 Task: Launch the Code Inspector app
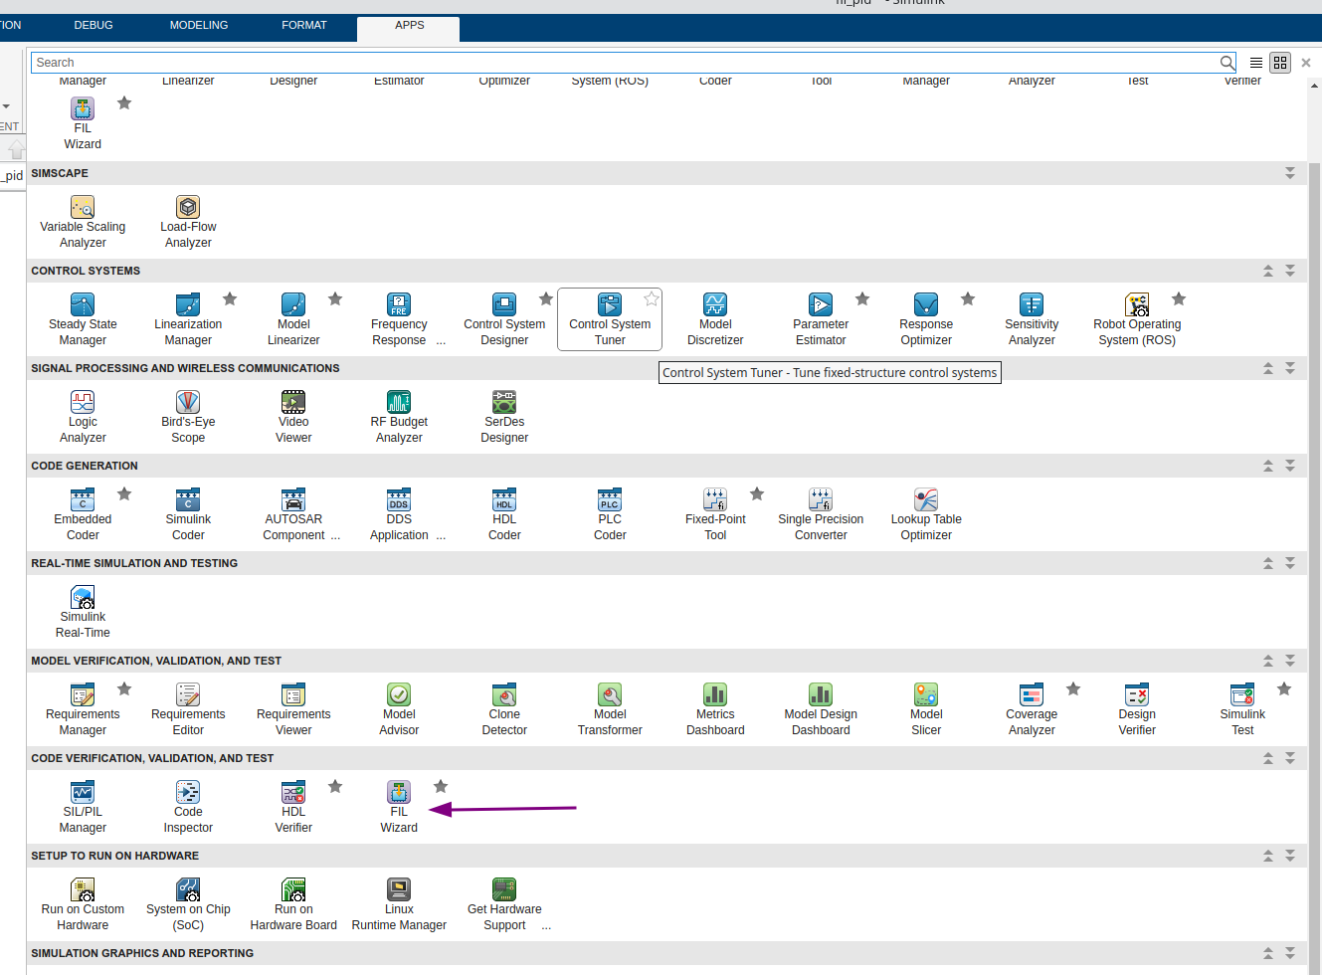[x=188, y=806]
